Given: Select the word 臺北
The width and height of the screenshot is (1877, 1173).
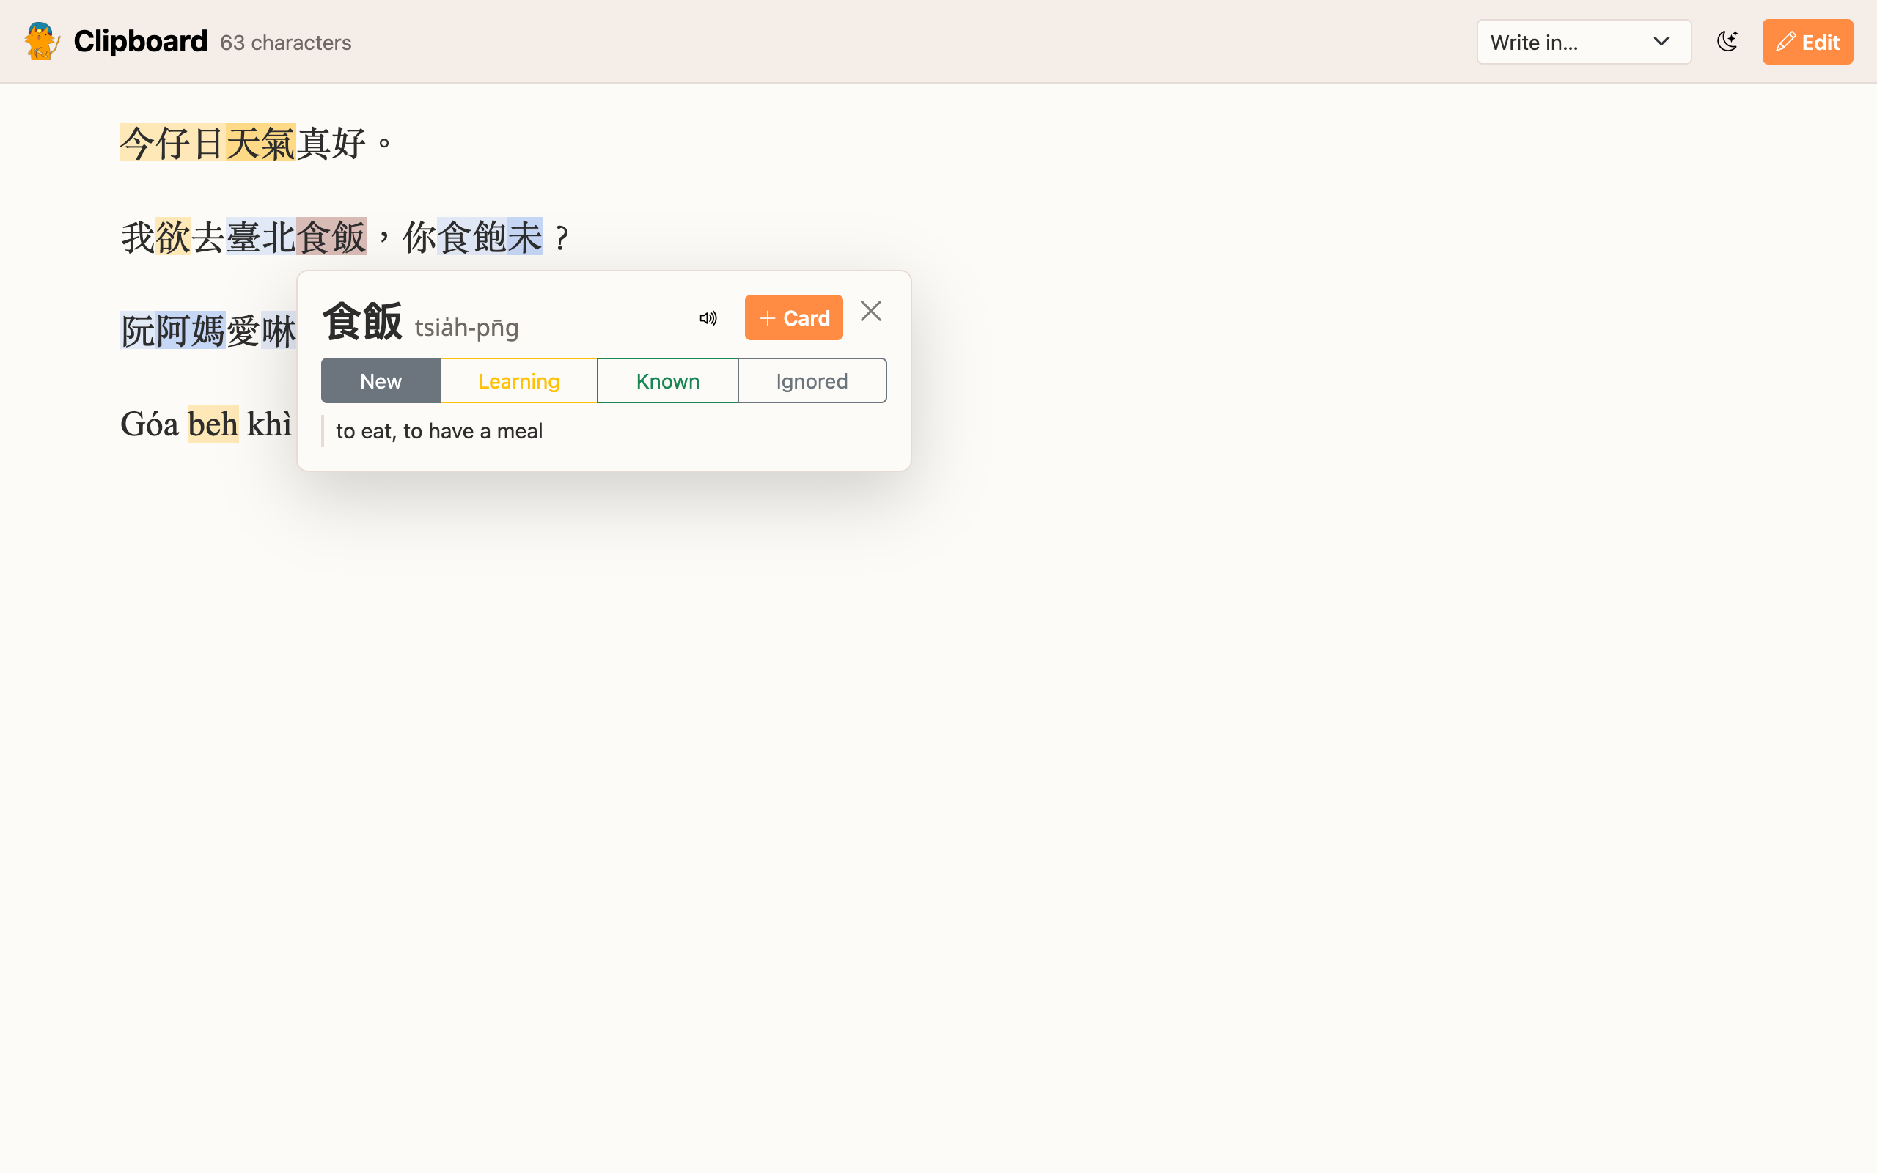Looking at the screenshot, I should click(x=260, y=237).
